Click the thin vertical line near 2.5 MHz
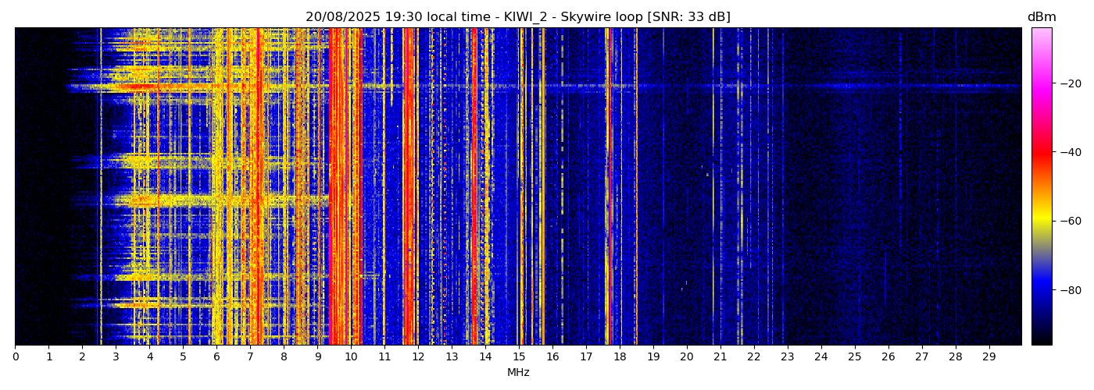This screenshot has width=1094, height=390. (100, 187)
